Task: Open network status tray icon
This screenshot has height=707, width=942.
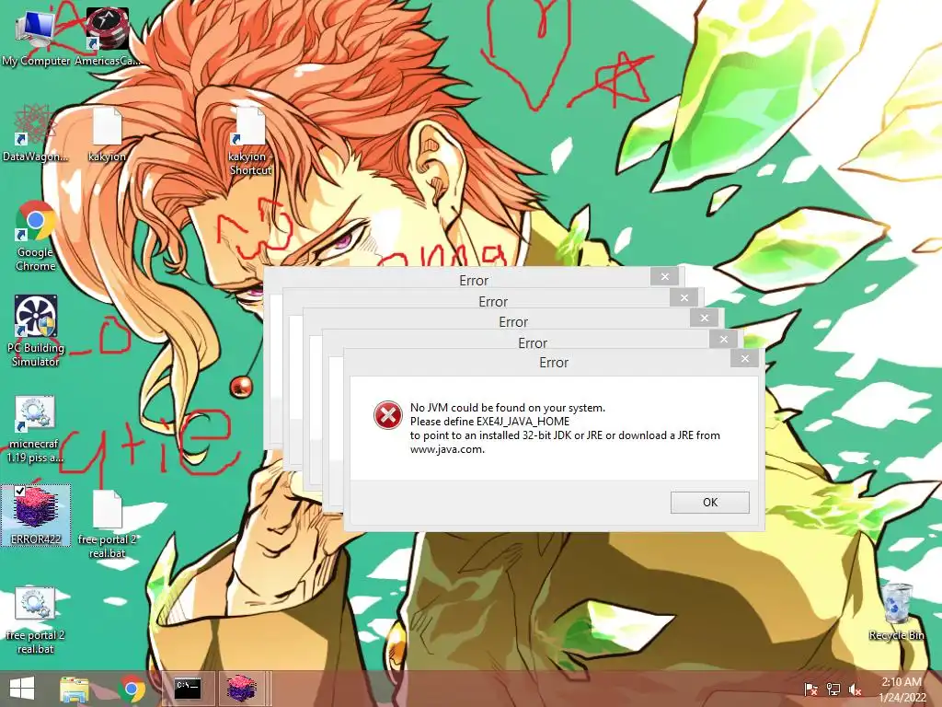Action: (833, 689)
